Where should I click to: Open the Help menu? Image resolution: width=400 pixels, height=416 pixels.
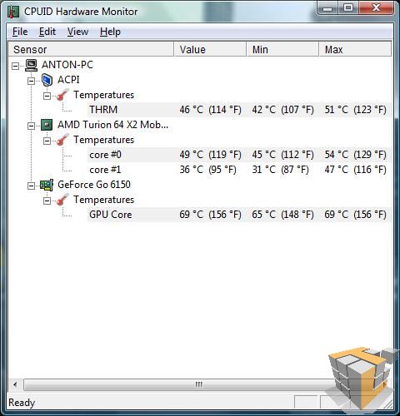pos(110,32)
